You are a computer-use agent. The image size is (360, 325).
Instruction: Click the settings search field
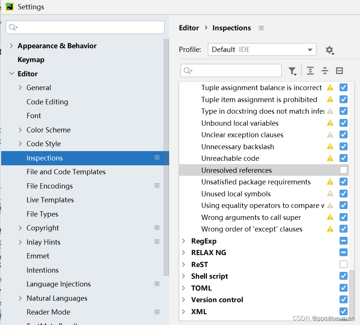(85, 27)
